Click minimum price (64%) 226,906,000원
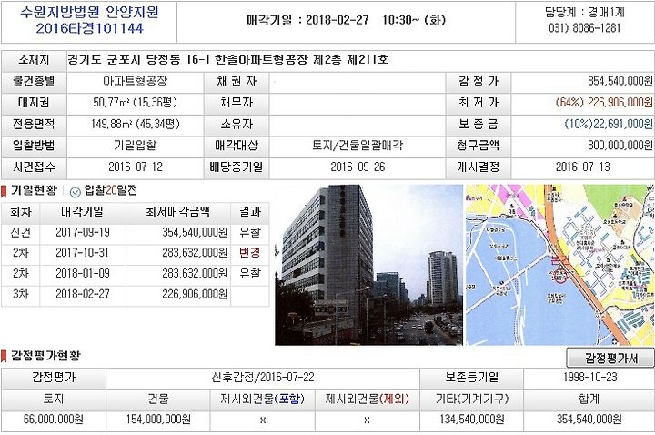Viewport: 655px width, 435px height. pyautogui.click(x=604, y=102)
